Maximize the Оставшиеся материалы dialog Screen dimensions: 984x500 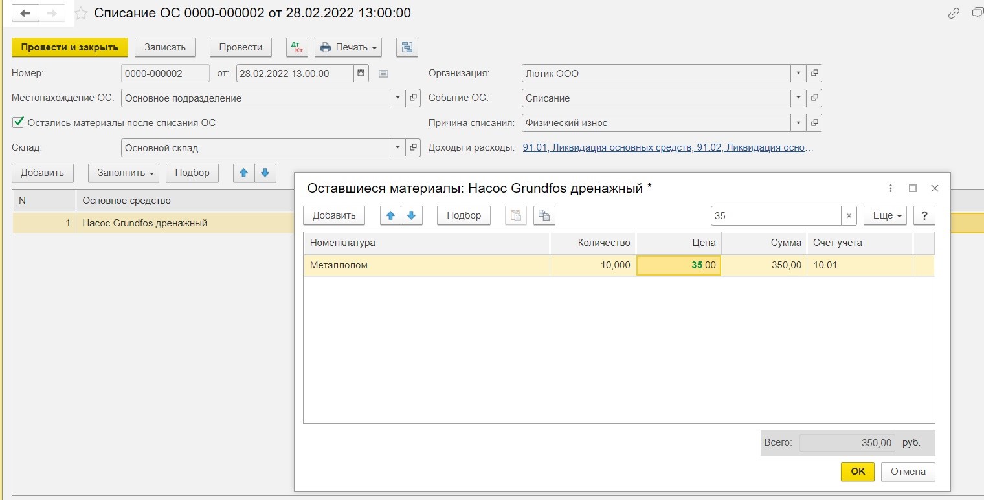[913, 188]
